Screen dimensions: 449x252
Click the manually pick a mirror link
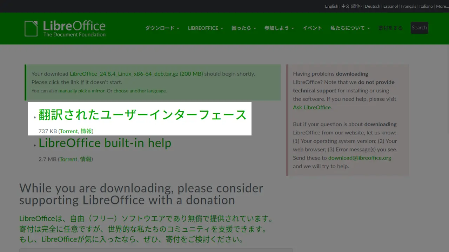tap(81, 91)
